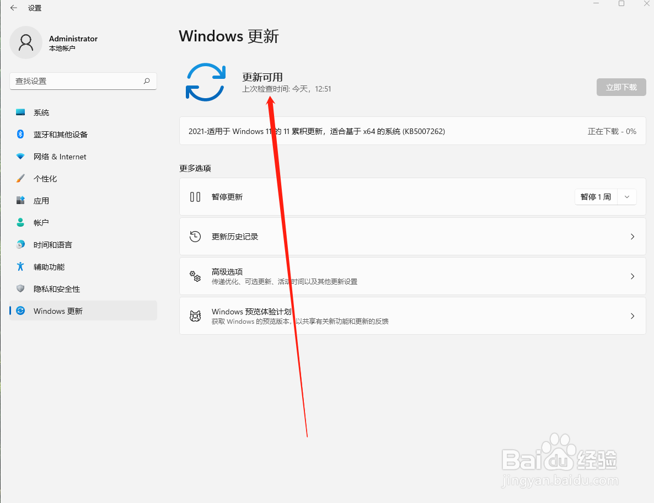
Task: Click 传递优化 description under 高级选项
Action: click(x=285, y=281)
